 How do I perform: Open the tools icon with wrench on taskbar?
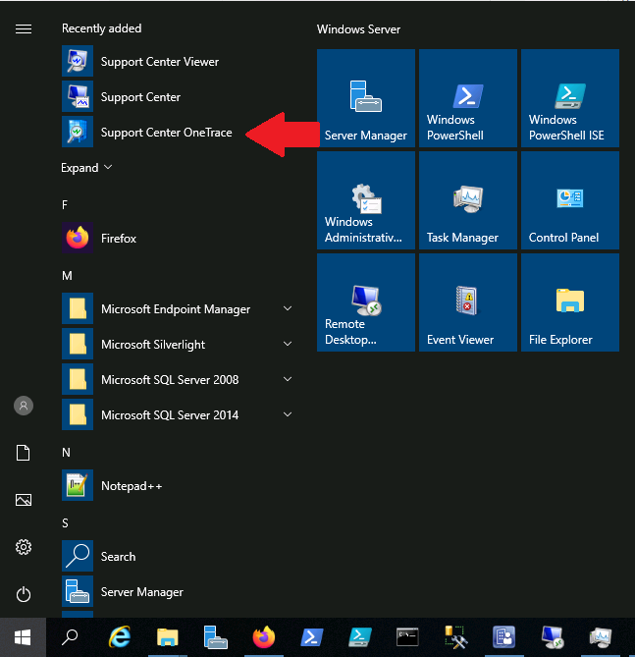point(455,637)
